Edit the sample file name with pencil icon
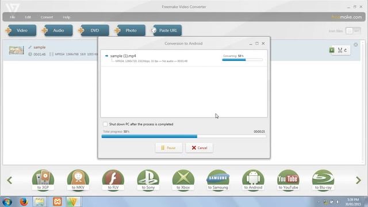The width and height of the screenshot is (368, 207). pos(30,47)
